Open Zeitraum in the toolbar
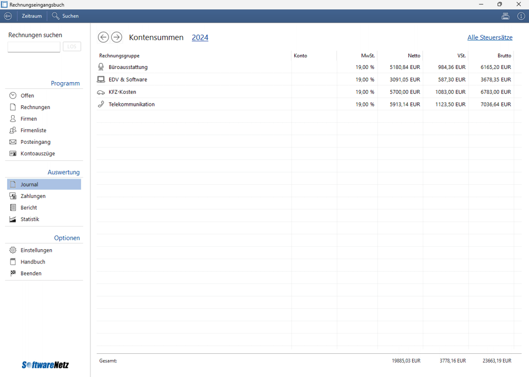 coord(31,16)
